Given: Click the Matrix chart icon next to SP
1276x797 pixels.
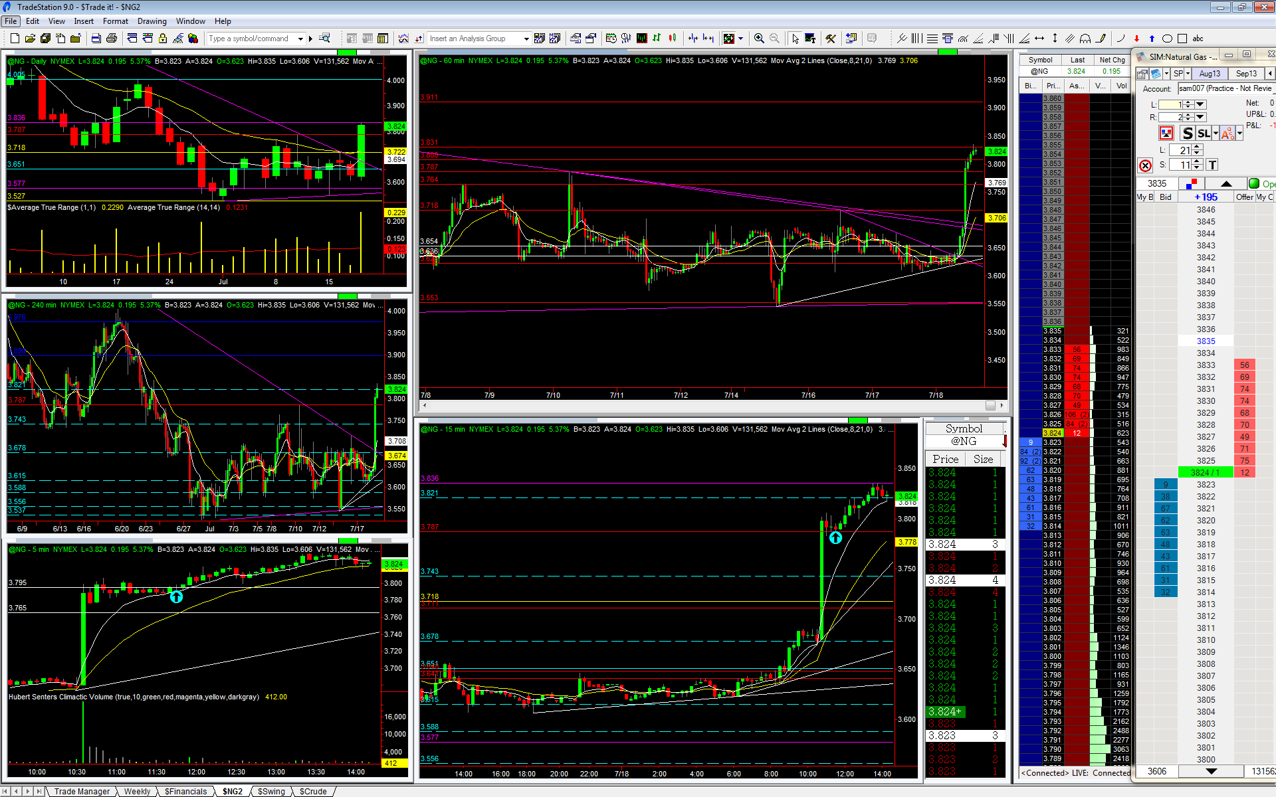Looking at the screenshot, I should [1156, 74].
